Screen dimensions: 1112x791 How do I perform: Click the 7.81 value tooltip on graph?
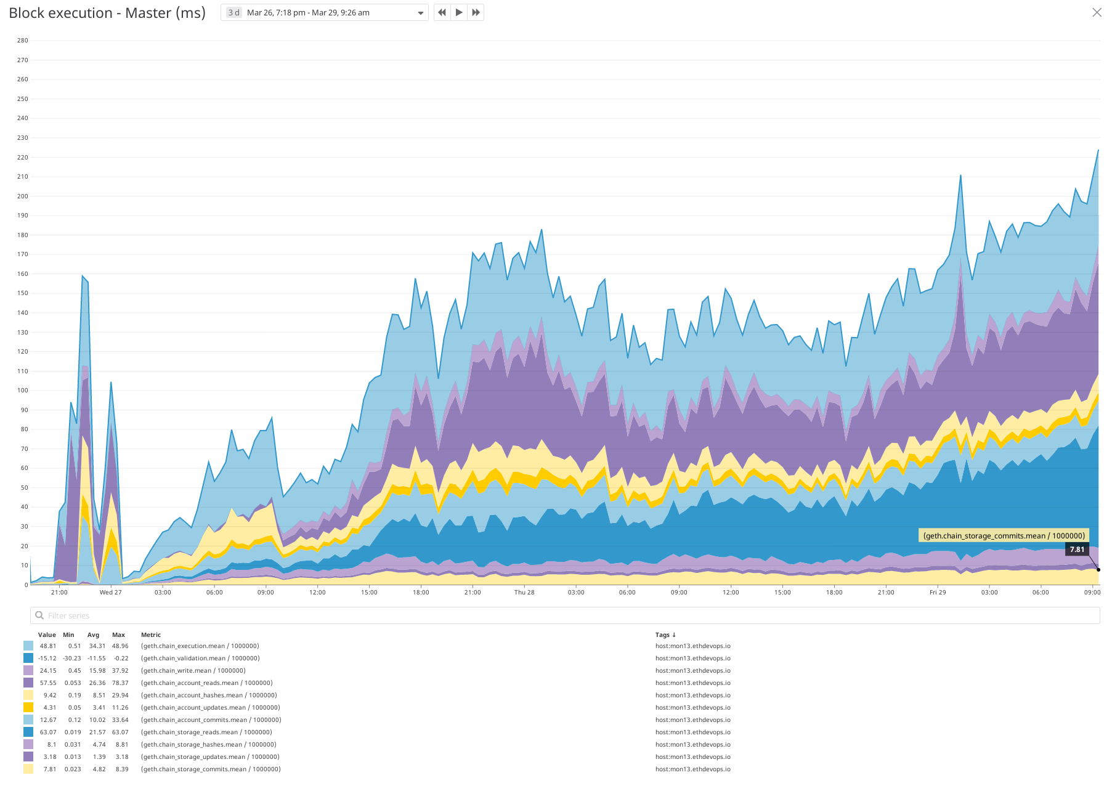(1077, 550)
